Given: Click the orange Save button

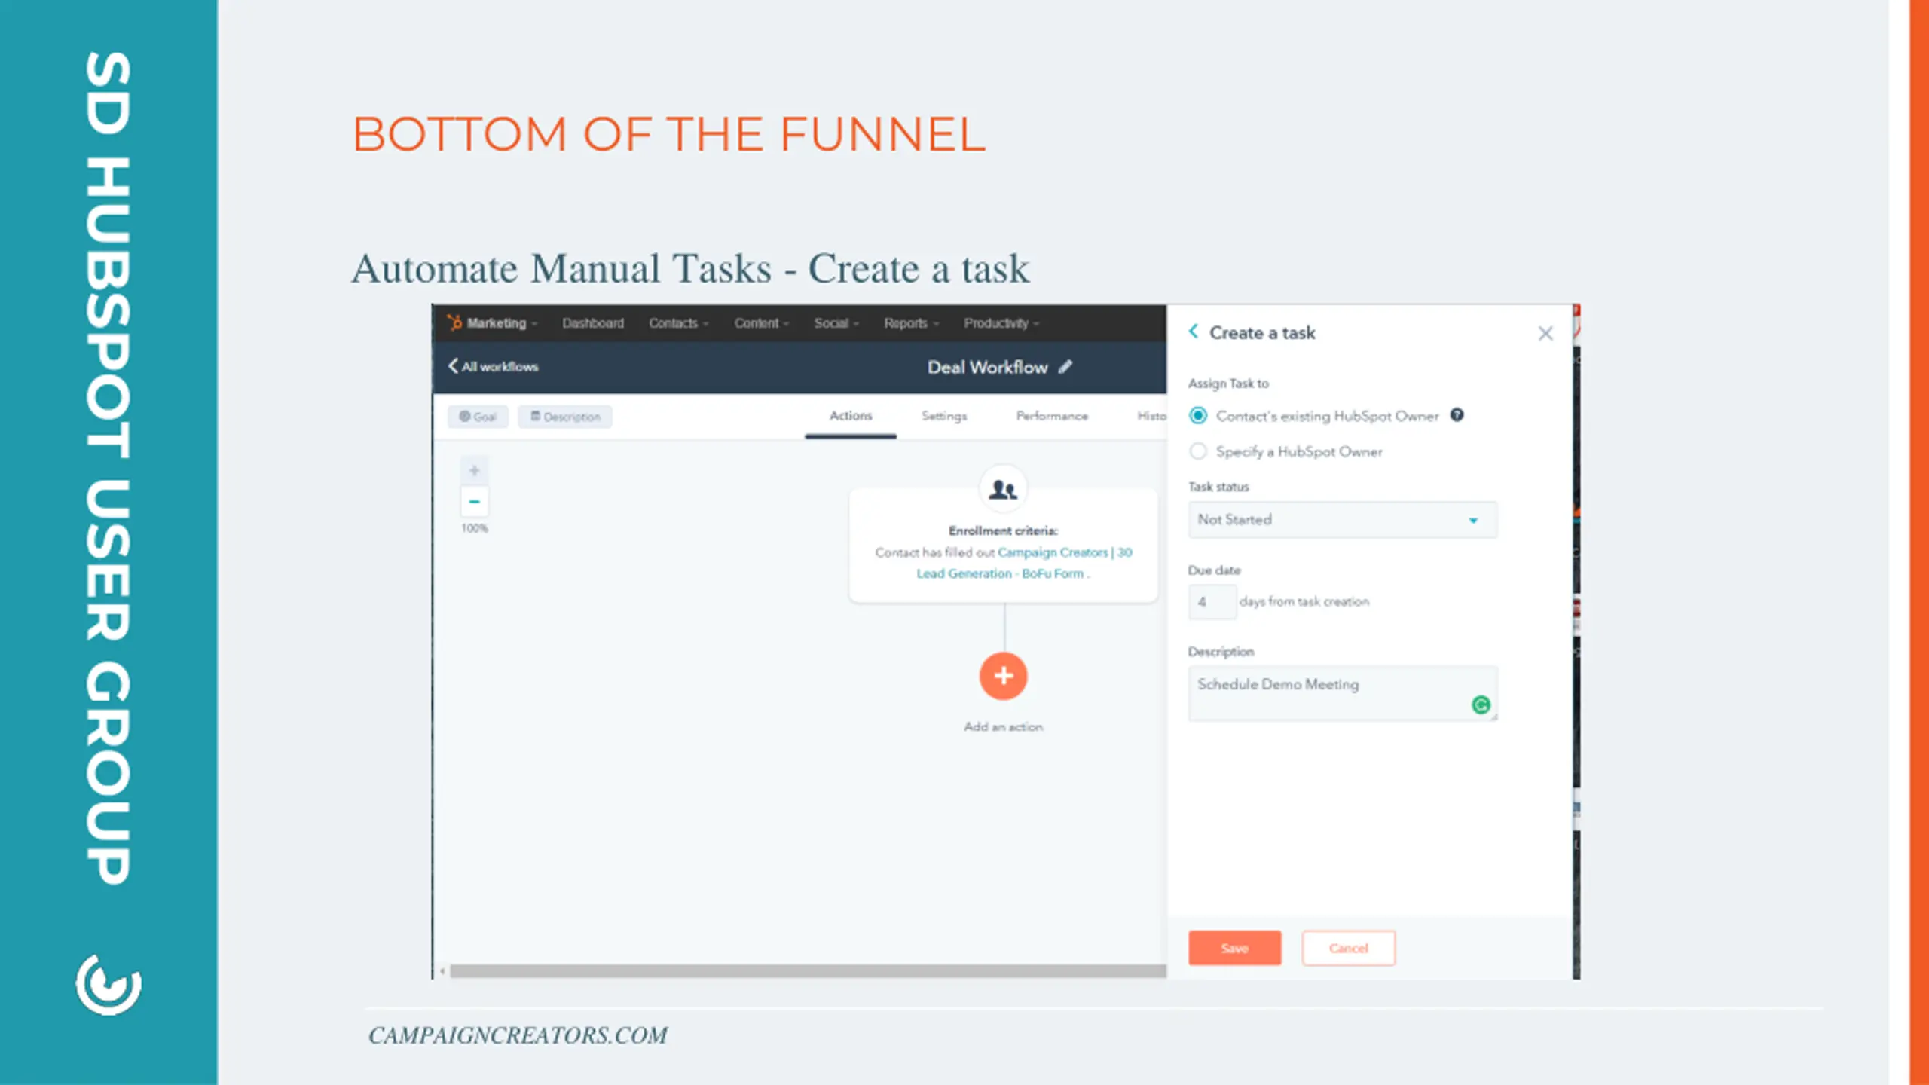Looking at the screenshot, I should (1234, 948).
